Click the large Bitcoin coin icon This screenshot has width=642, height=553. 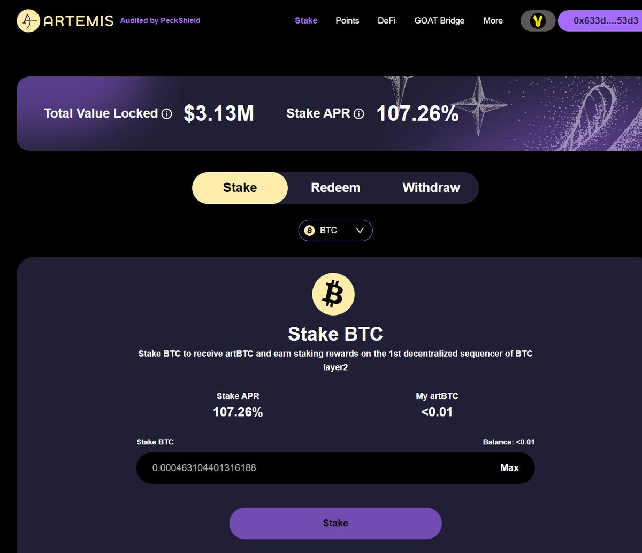(333, 294)
